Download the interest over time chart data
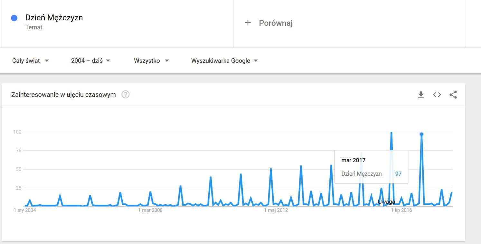Screen dimensions: 481x244 click(421, 95)
